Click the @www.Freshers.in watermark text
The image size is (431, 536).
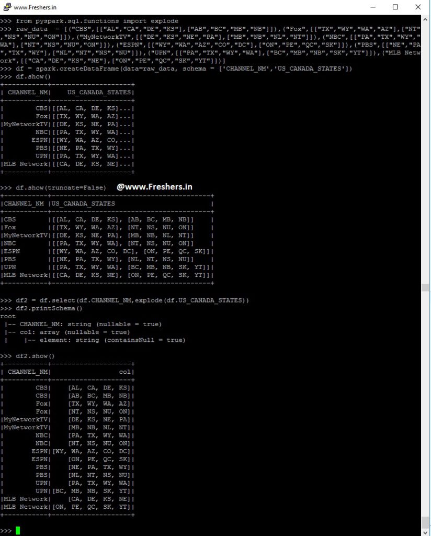pos(155,186)
